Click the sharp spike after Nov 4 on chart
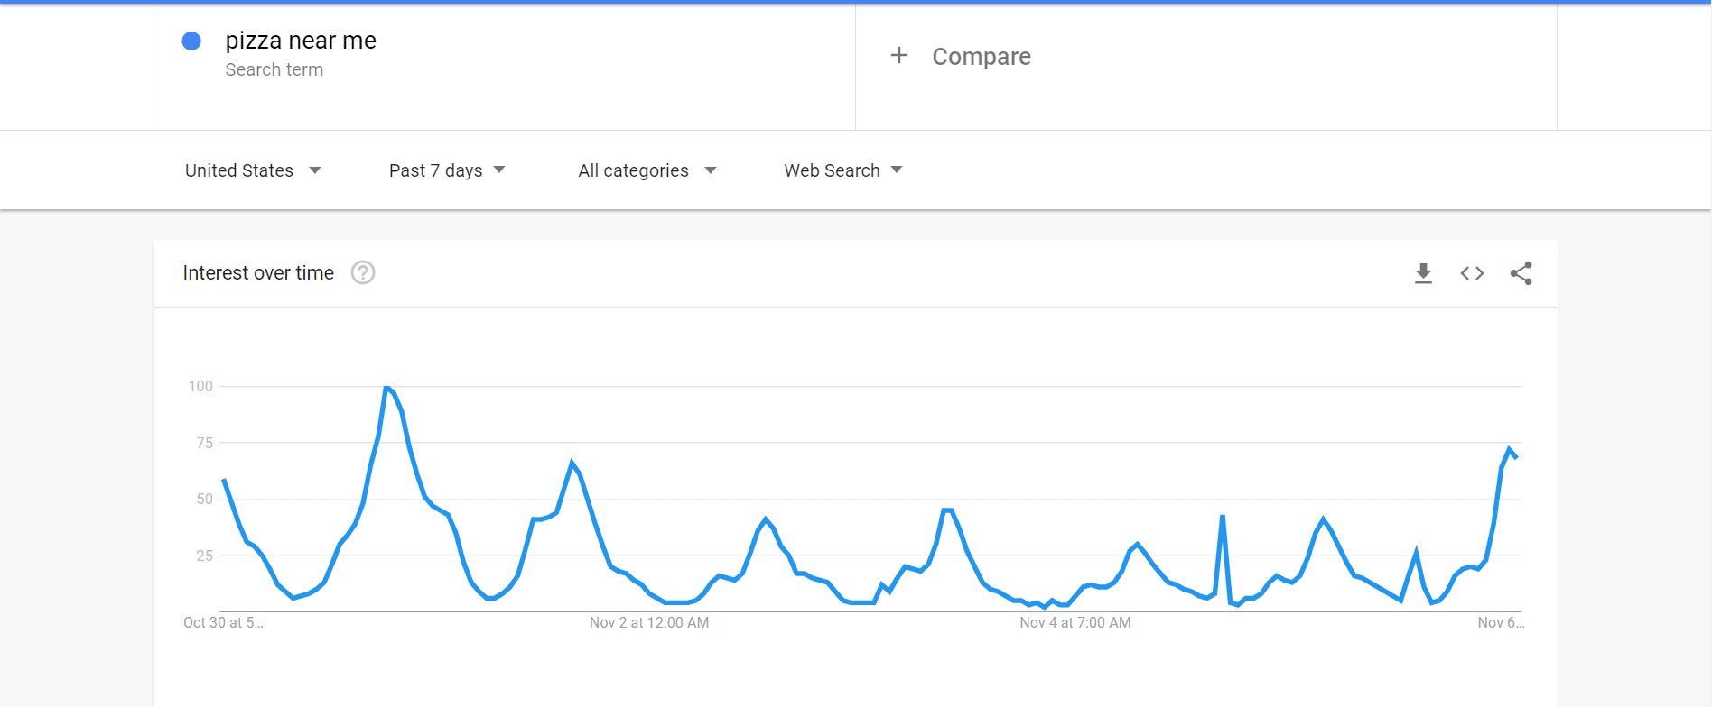The height and width of the screenshot is (707, 1712). (1223, 517)
